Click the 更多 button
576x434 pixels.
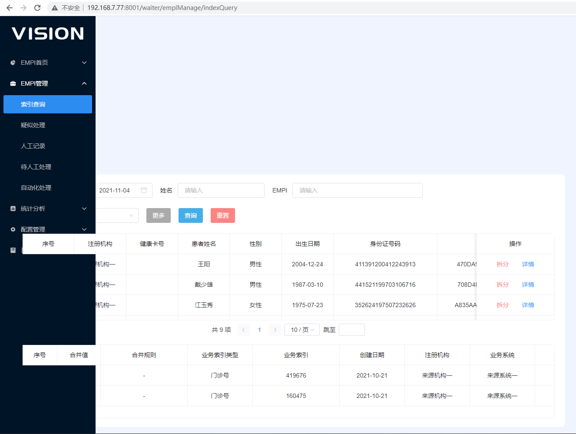[159, 215]
